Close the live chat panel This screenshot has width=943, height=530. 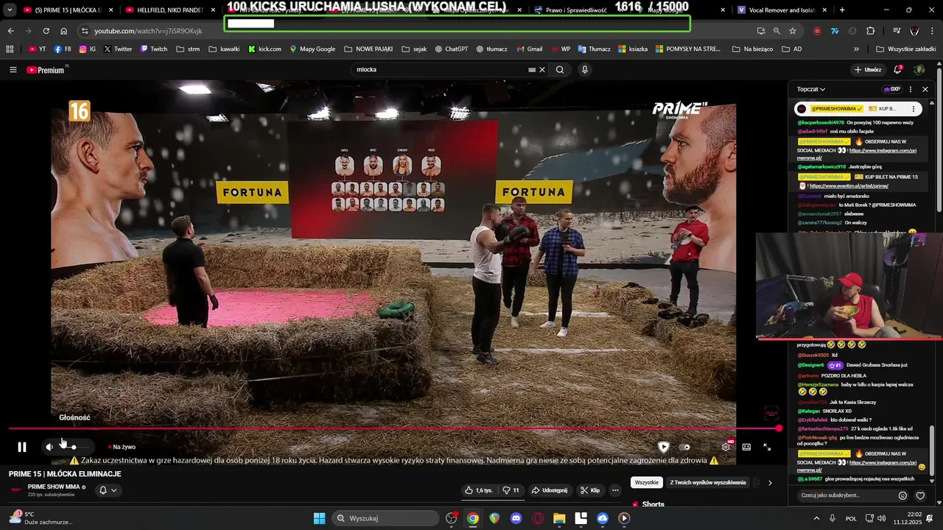(x=925, y=89)
